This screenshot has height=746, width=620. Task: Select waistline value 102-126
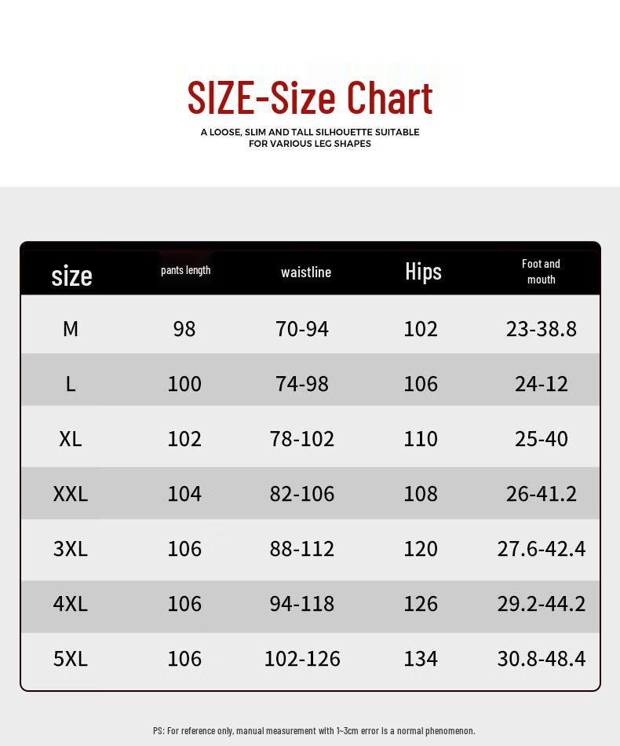click(302, 658)
